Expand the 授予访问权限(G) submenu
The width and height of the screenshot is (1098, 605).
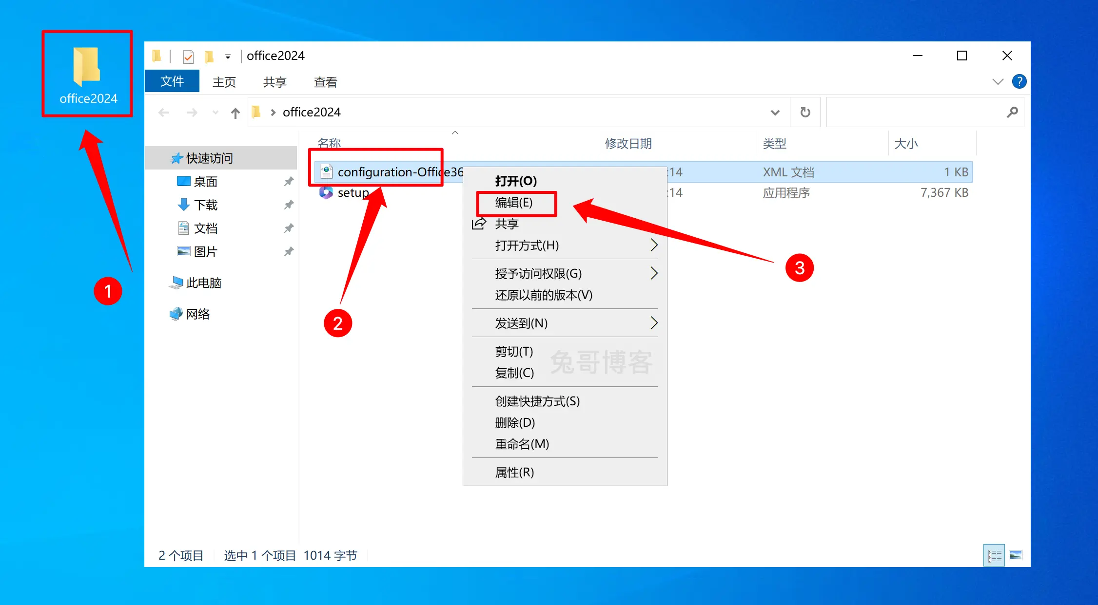pos(565,273)
